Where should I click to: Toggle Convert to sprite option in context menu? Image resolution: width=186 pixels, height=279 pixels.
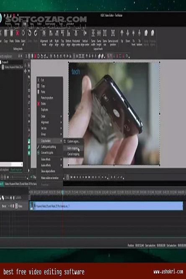46,152
